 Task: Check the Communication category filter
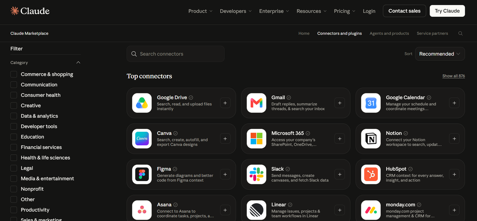click(x=14, y=85)
